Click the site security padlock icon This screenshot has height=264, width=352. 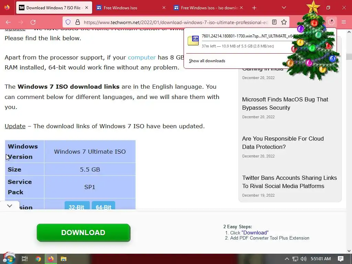(78, 22)
